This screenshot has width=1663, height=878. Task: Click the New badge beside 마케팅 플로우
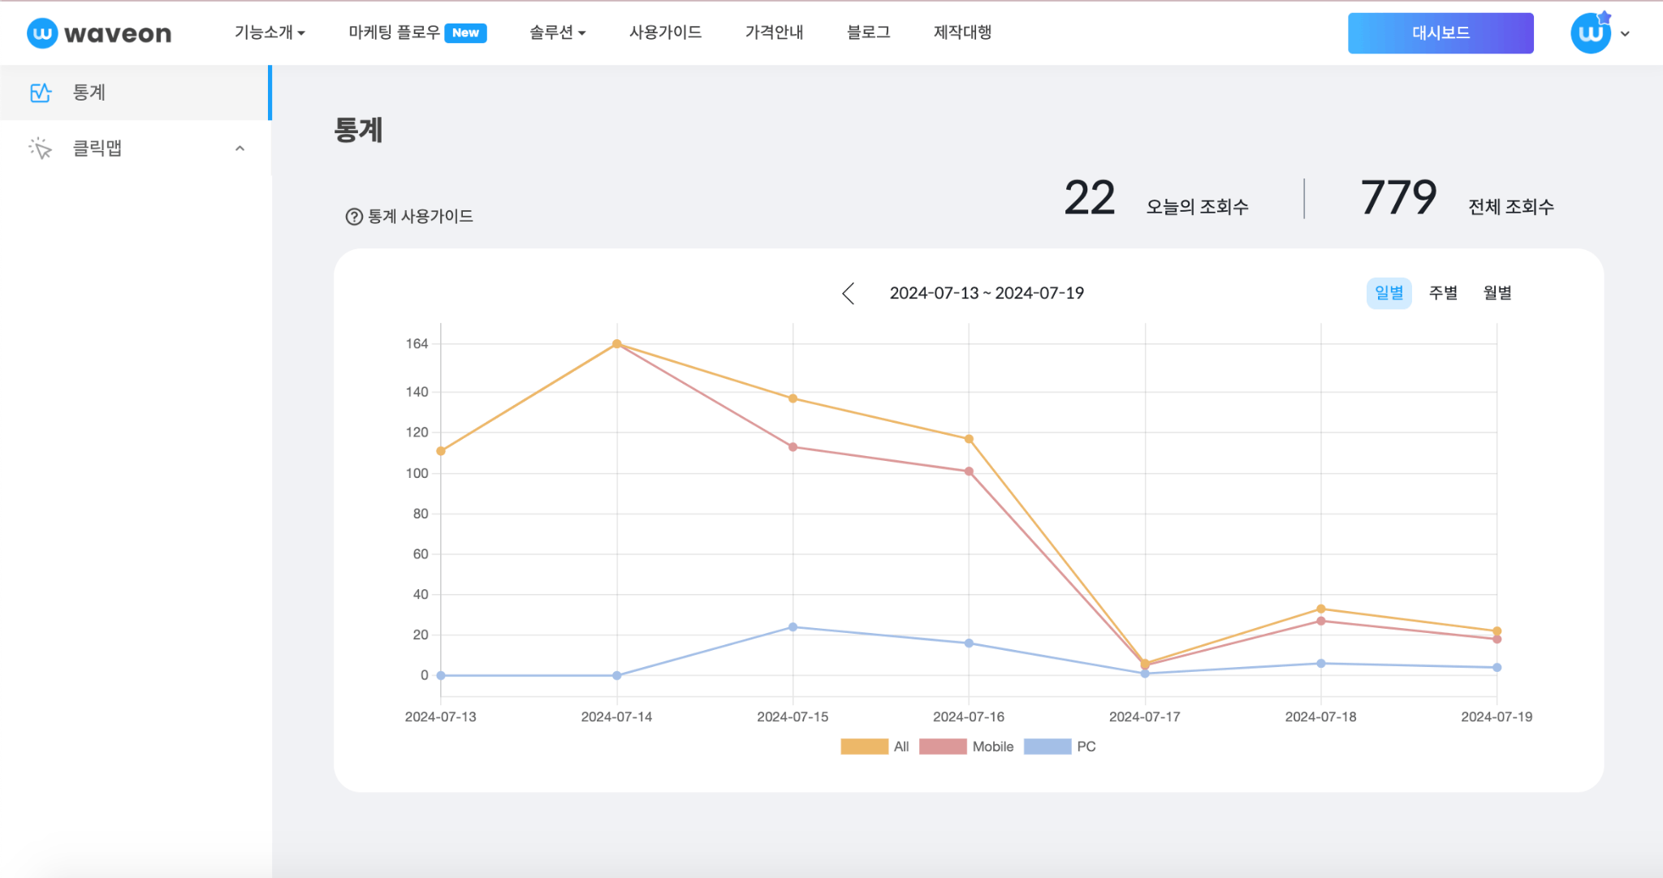465,33
